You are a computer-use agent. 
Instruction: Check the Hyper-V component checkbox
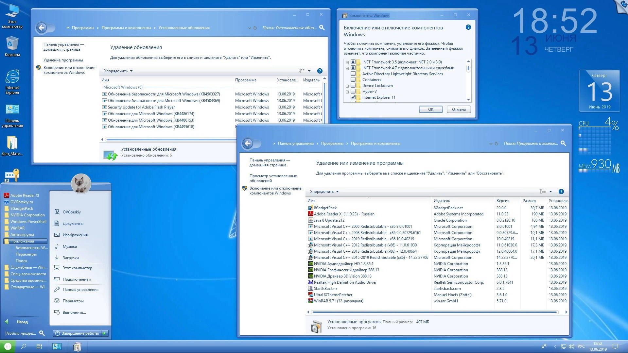(x=354, y=91)
